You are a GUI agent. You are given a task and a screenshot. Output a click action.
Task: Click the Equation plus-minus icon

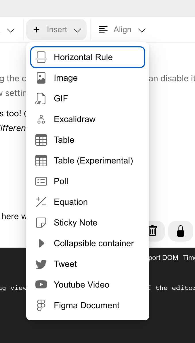coord(41,202)
